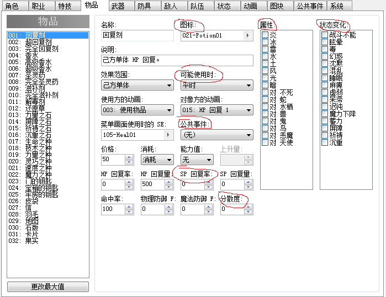Screen dimensions: 386x297
Task: Select item 017: 生命之种
Action: point(48,141)
